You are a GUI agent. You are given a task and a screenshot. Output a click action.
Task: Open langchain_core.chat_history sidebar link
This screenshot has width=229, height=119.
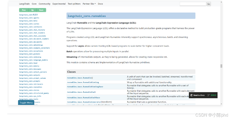(x=32, y=30)
